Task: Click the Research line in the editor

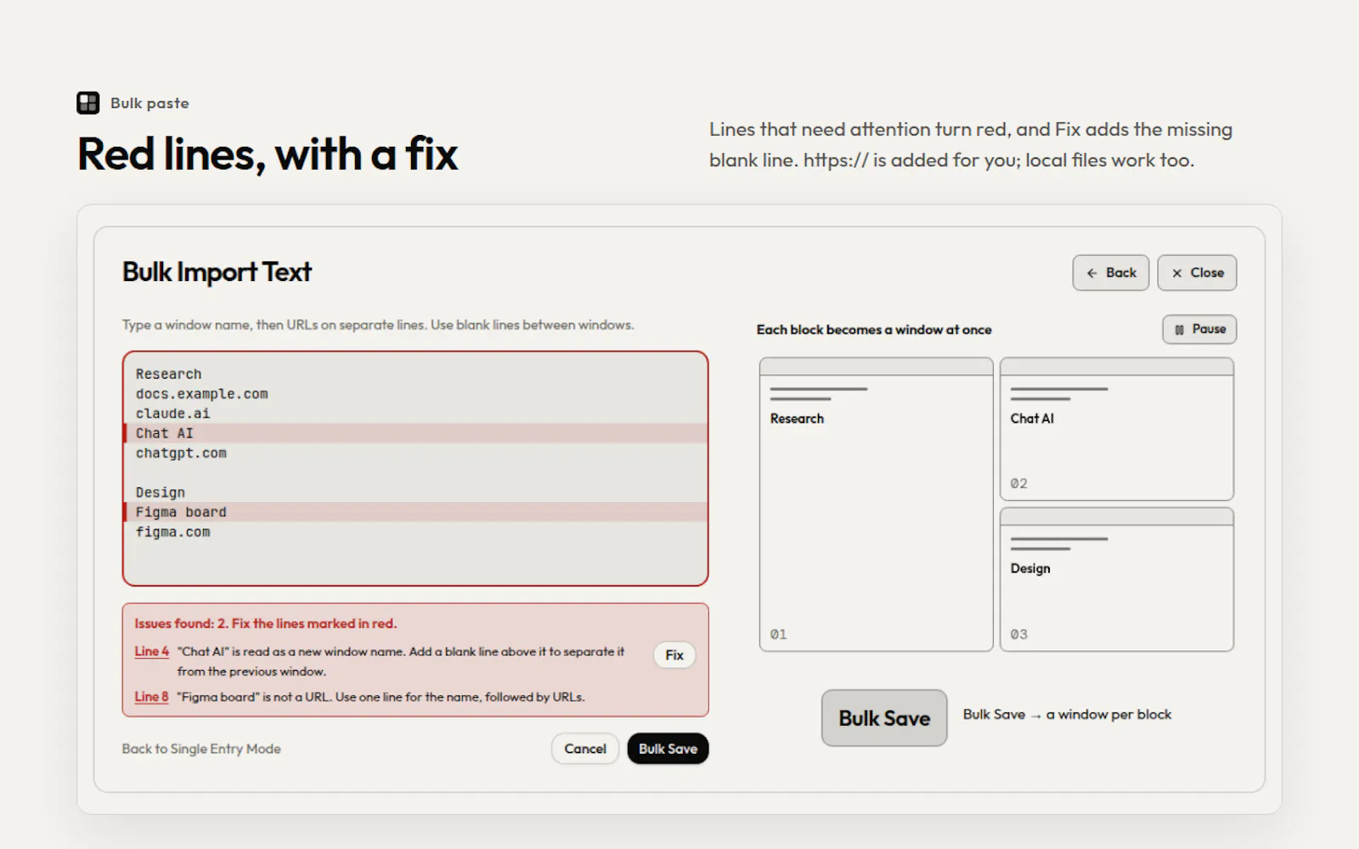Action: tap(168, 374)
